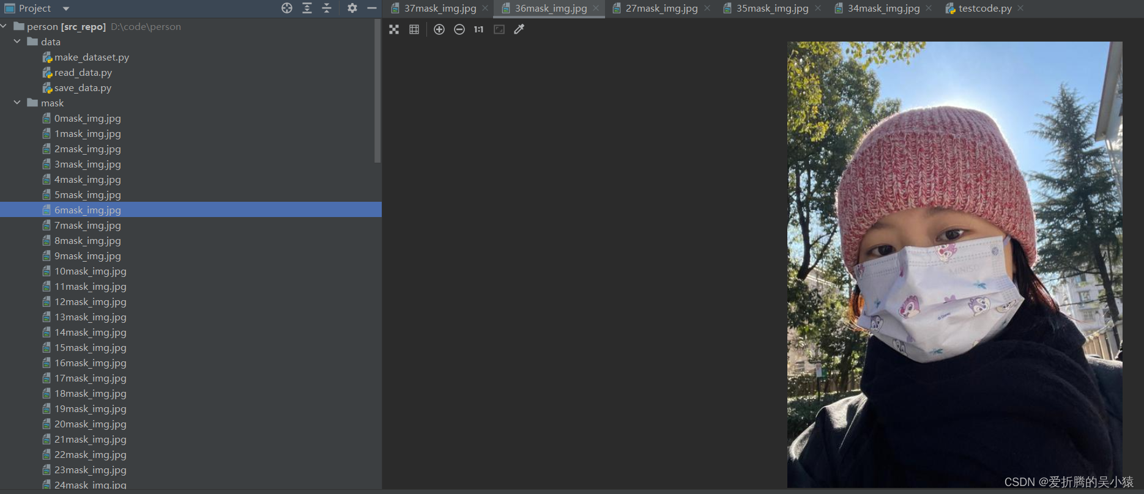1144x494 pixels.
Task: Select 0mask_img.jpg in tree
Action: pos(87,118)
